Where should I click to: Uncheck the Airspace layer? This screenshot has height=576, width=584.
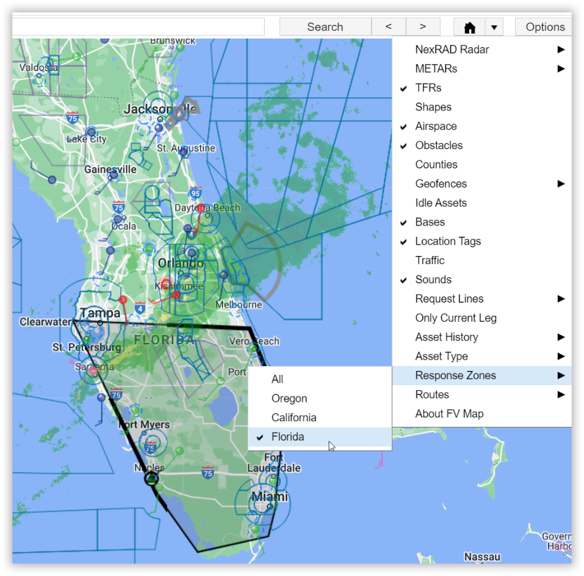pyautogui.click(x=482, y=126)
